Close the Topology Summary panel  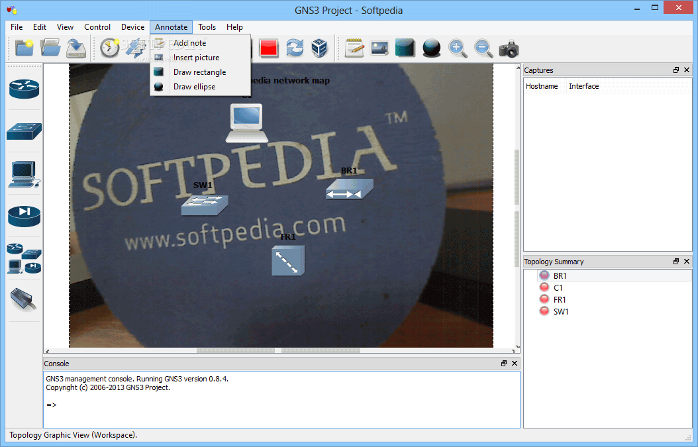pyautogui.click(x=687, y=262)
